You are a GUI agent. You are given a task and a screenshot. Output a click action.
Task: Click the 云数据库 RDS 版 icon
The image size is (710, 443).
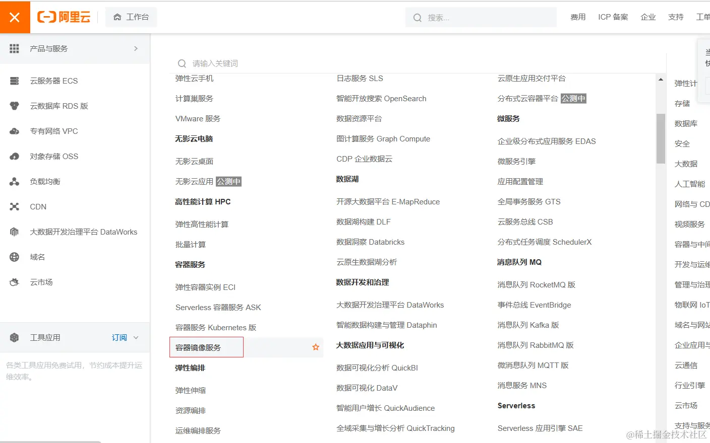coord(14,106)
